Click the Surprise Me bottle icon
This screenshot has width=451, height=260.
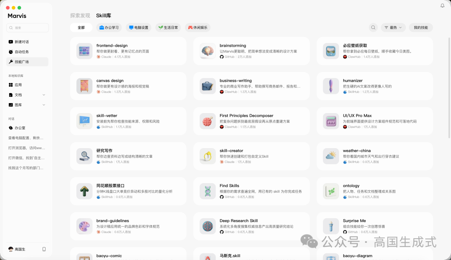[x=331, y=226]
